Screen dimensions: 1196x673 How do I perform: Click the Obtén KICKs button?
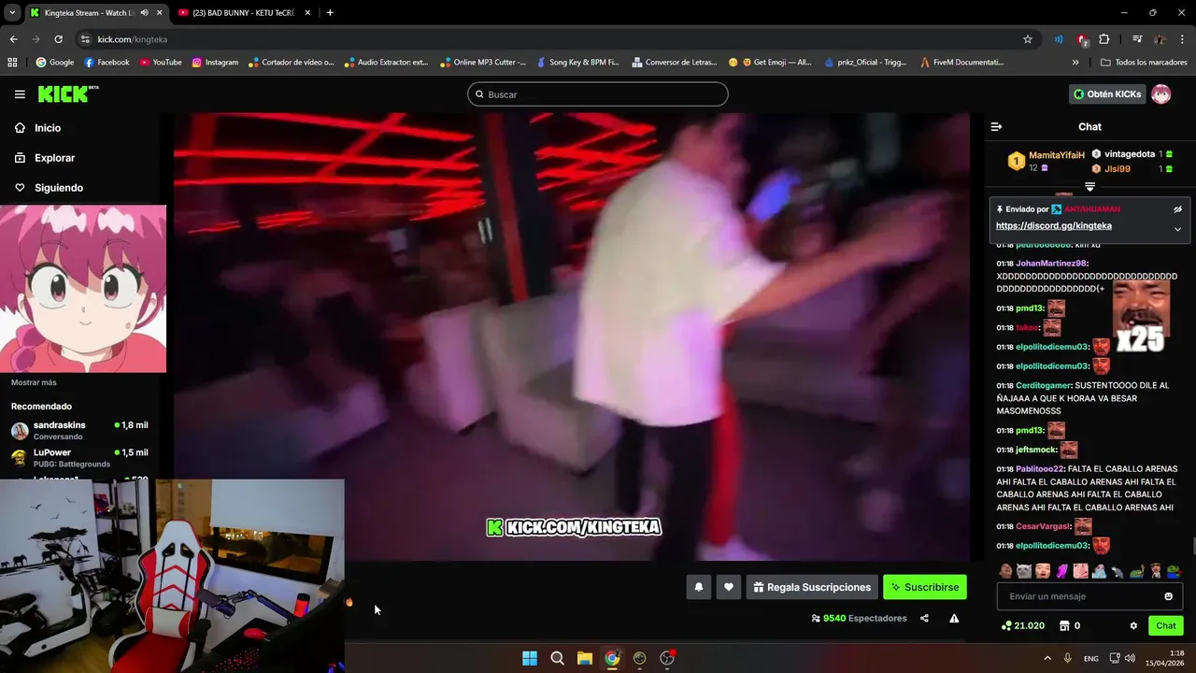click(1107, 94)
